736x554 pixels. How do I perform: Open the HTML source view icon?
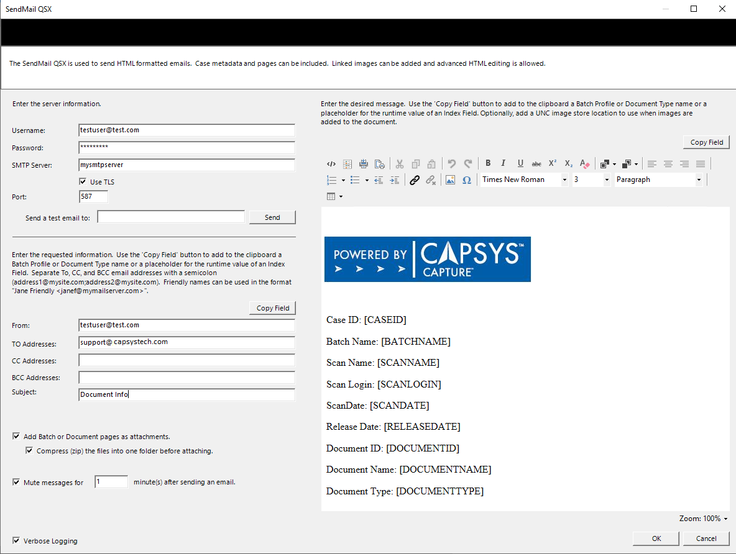pyautogui.click(x=331, y=164)
